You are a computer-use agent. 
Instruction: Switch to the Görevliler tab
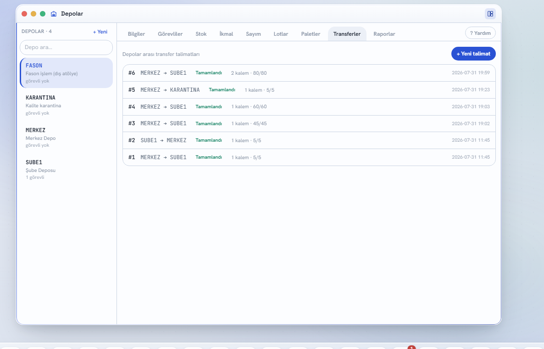170,34
